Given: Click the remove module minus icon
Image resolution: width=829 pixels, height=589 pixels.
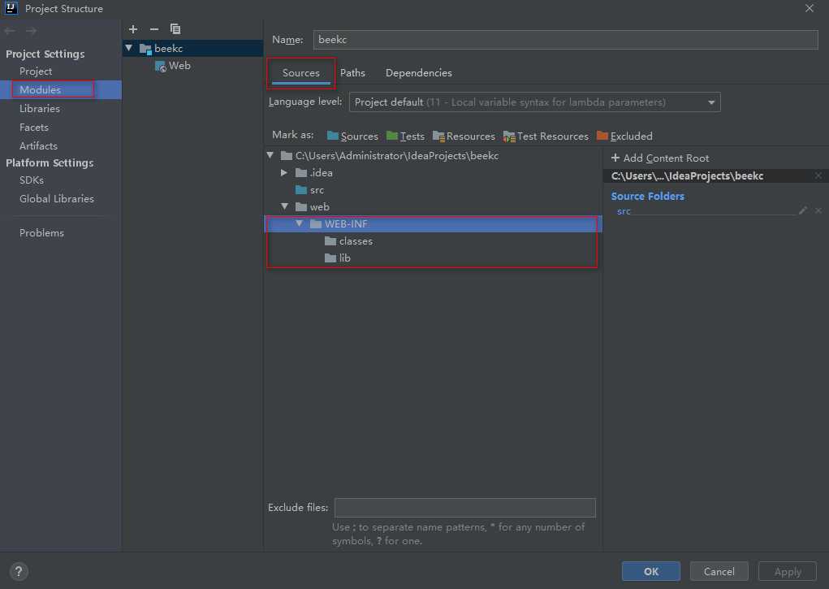Looking at the screenshot, I should (153, 29).
